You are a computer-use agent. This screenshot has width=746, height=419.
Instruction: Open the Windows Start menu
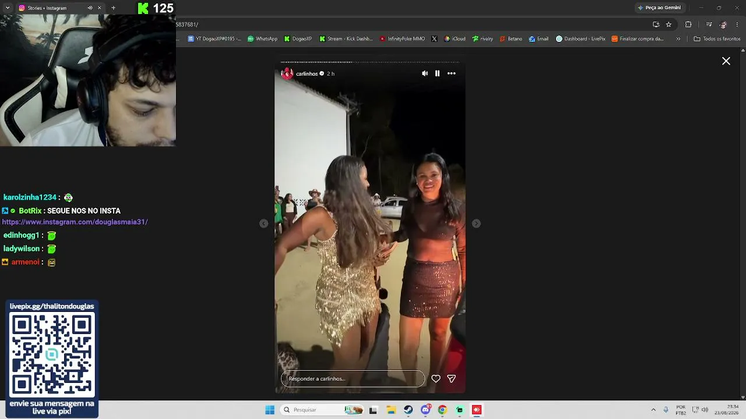coord(270,410)
